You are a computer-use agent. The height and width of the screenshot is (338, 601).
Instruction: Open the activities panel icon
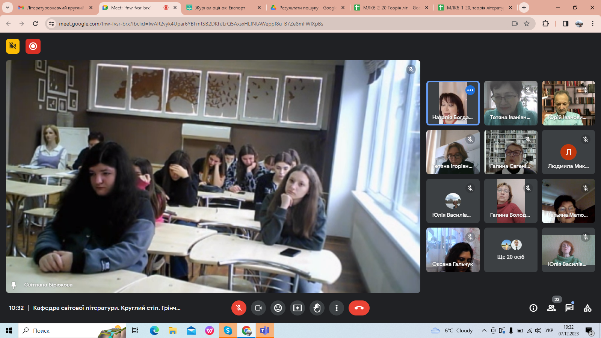point(587,308)
